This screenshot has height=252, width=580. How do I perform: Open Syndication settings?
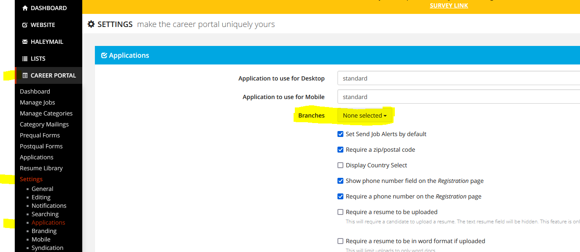(x=48, y=248)
